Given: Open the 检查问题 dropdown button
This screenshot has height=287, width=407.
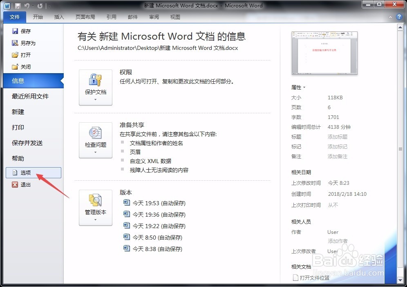Looking at the screenshot, I should (96, 140).
